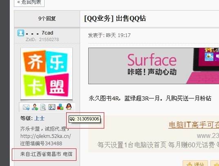Click the QQ:313059306 tooltip text
219x166 pixels.
pyautogui.click(x=84, y=119)
